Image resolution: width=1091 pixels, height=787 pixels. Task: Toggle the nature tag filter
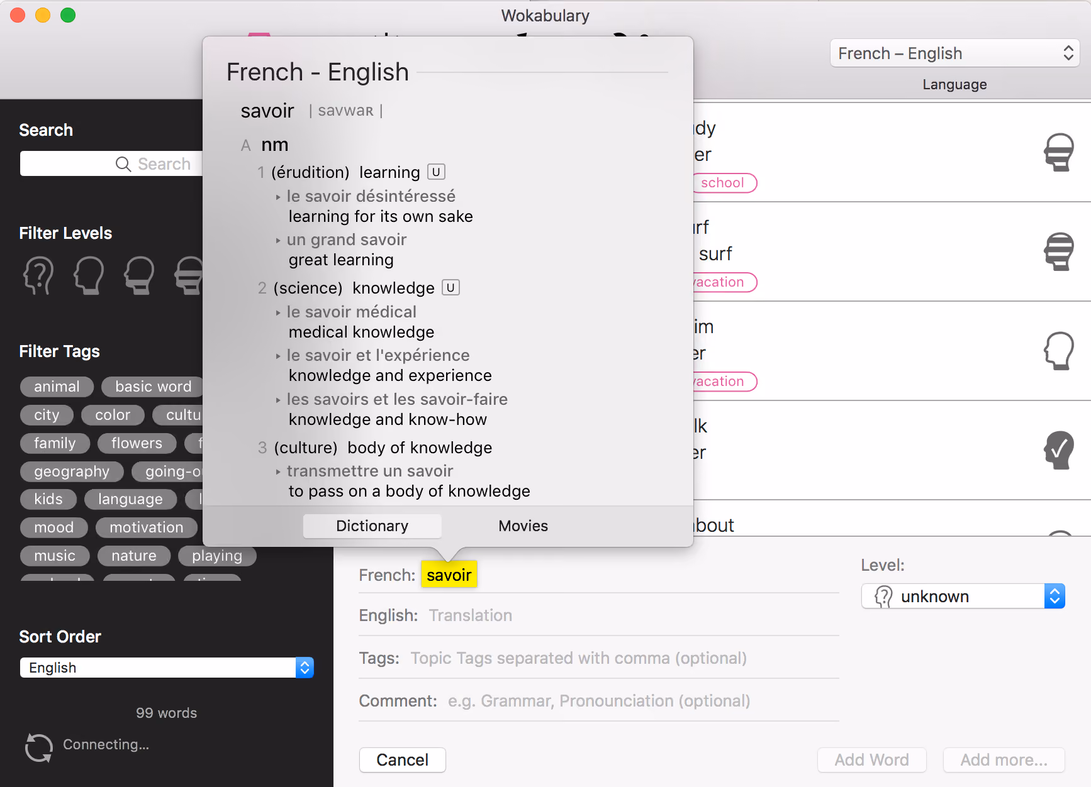click(134, 556)
